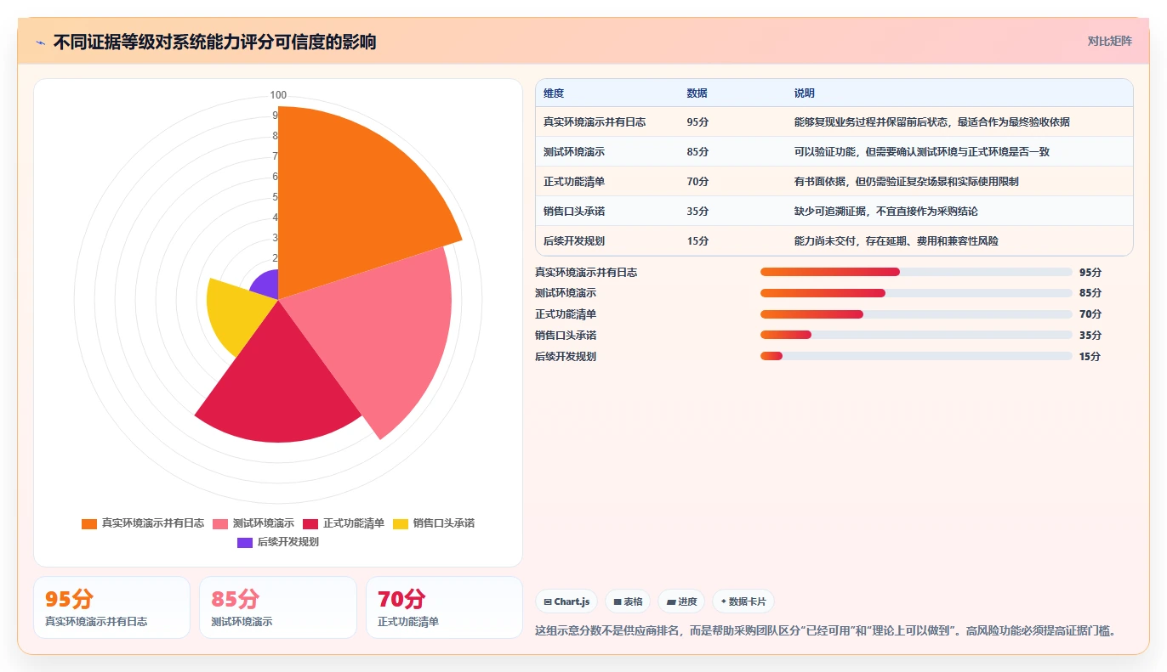Click progress list label 正式功能清单
Image resolution: width=1167 pixels, height=672 pixels.
pyautogui.click(x=566, y=314)
